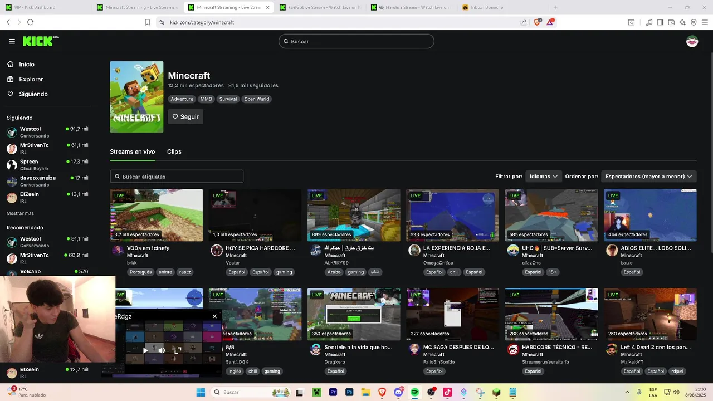Click the Adventure category tag

tap(182, 99)
